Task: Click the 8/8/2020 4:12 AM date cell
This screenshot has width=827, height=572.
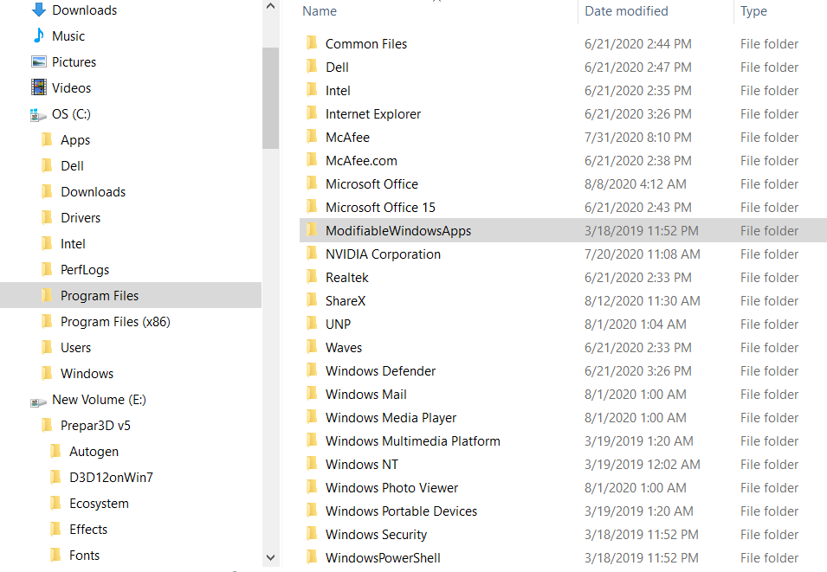Action: coord(635,184)
